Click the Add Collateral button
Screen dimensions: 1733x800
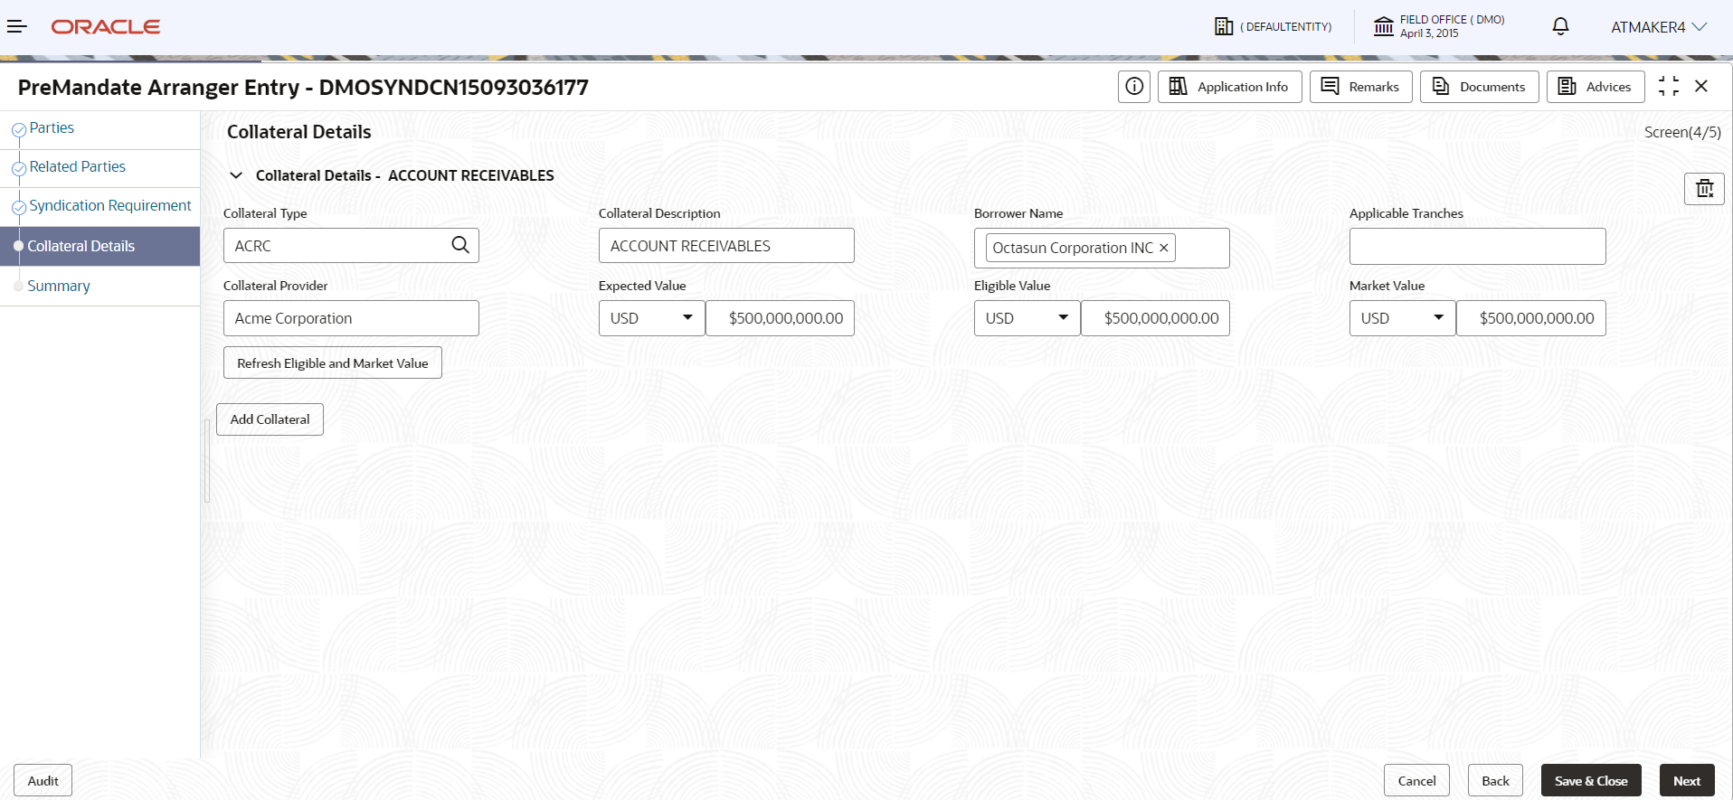[270, 419]
